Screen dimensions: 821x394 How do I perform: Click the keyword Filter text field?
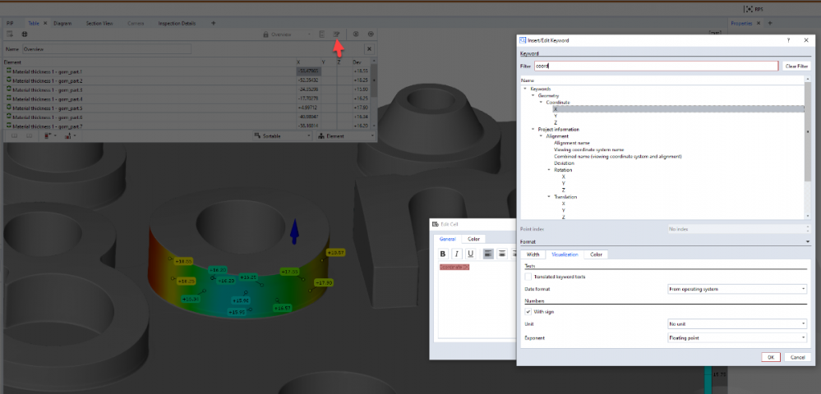coord(654,66)
